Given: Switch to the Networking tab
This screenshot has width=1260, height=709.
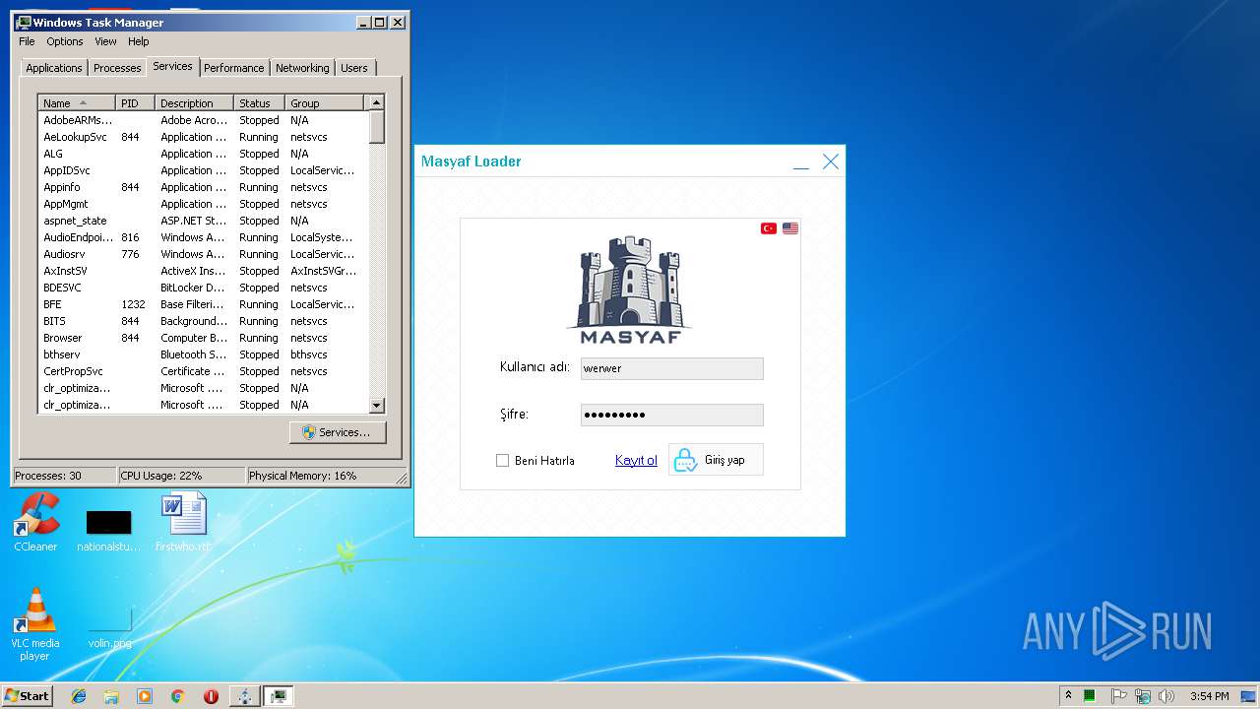Looking at the screenshot, I should [x=302, y=68].
